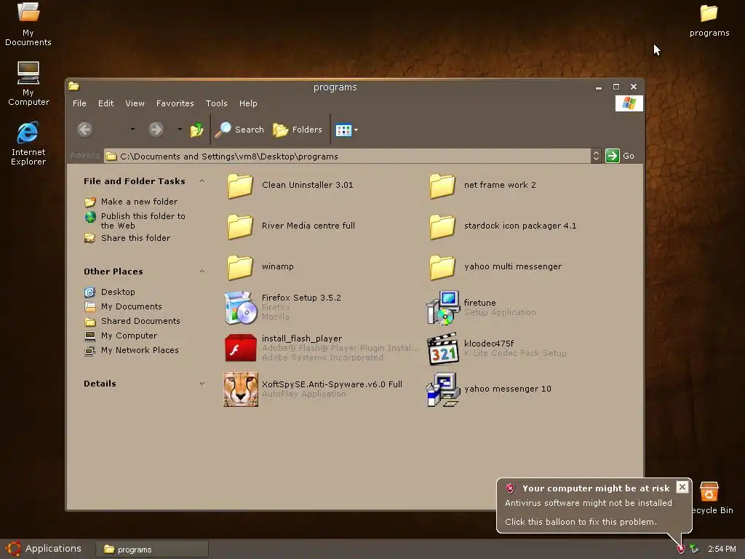The image size is (745, 559).
Task: Open the Edit menu
Action: click(x=105, y=103)
